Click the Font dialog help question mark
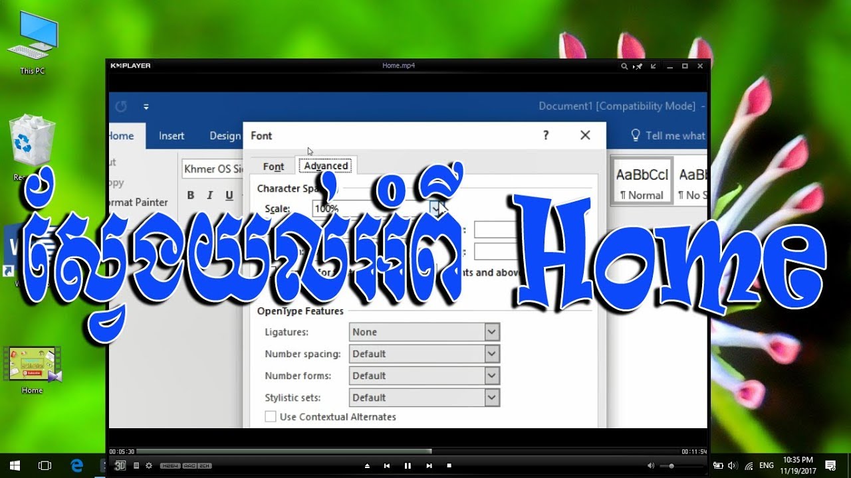 546,135
